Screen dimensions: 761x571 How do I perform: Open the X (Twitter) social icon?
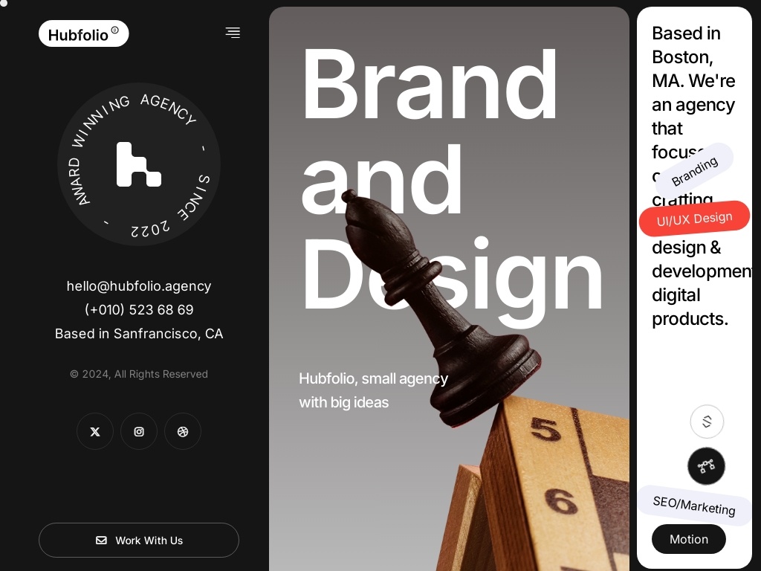[95, 432]
